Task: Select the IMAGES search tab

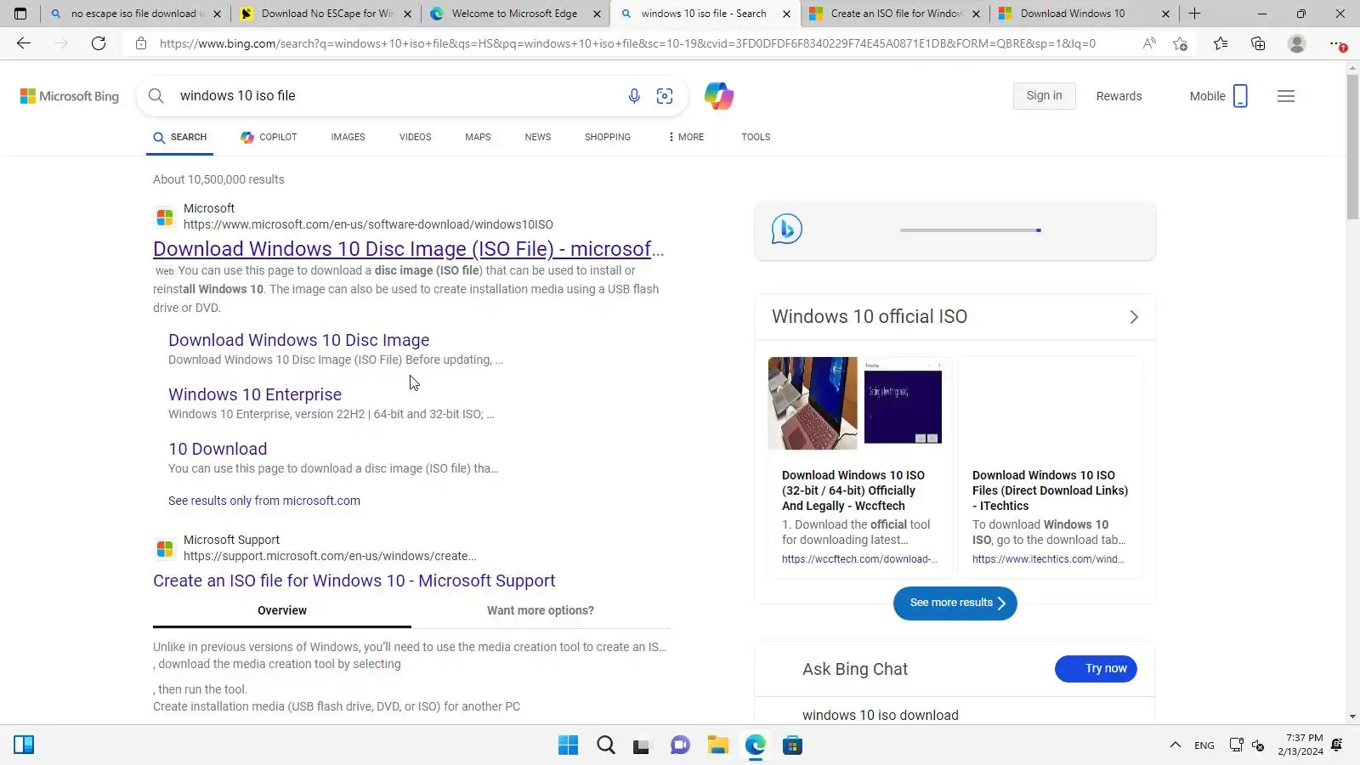Action: pos(348,137)
